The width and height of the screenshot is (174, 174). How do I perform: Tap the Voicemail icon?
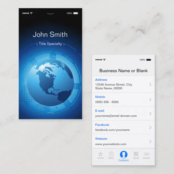pyautogui.click(x=146, y=154)
